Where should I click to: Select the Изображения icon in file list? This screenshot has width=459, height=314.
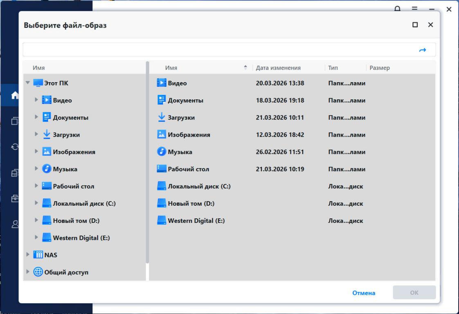click(x=162, y=135)
